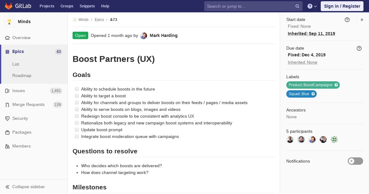Open Issues via its sidebar icon
This screenshot has width=369, height=194.
(x=7, y=91)
